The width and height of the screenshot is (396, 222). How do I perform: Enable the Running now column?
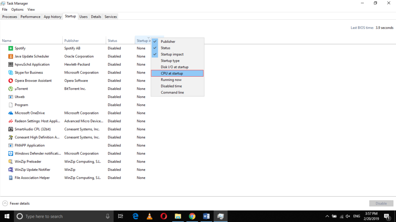177,80
